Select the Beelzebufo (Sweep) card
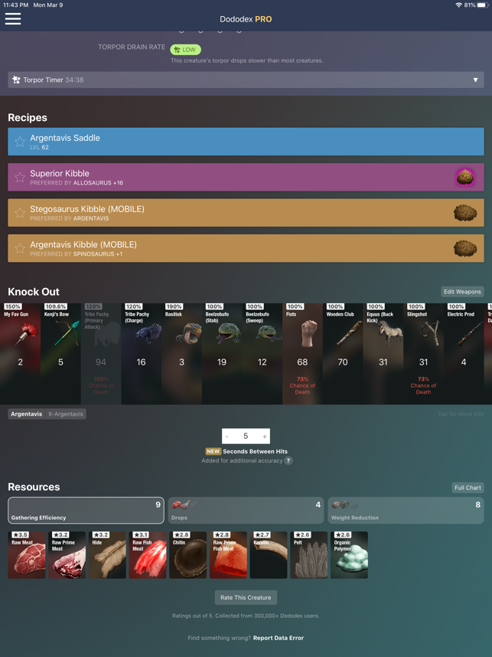This screenshot has height=657, width=492. (x=262, y=354)
